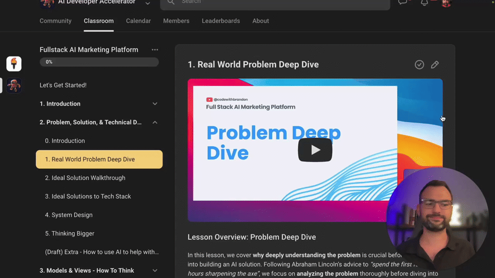Image resolution: width=495 pixels, height=278 pixels.
Task: Open the three-dots course options menu
Action: pyautogui.click(x=155, y=50)
